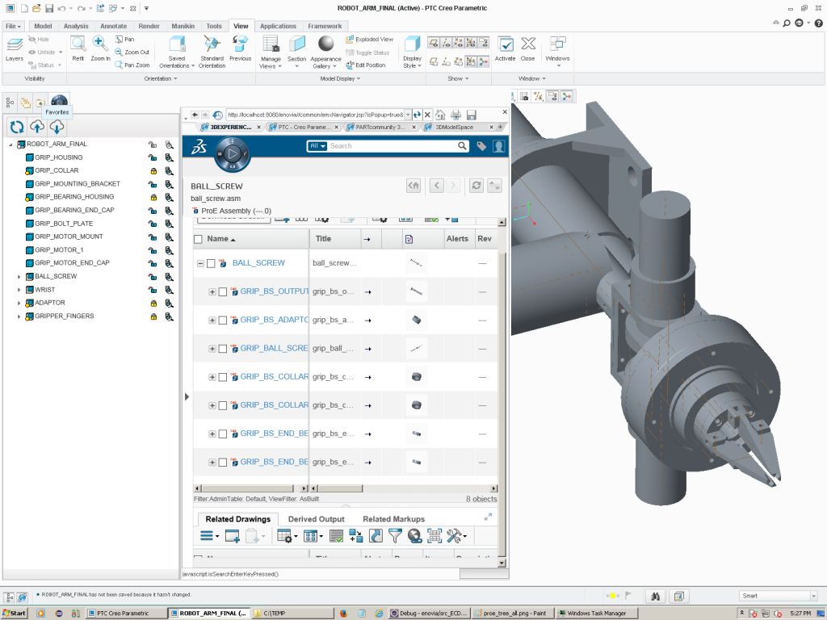Click the 3DEXPERIENCE compass play button
Screen dimensions: 827x620
point(232,153)
